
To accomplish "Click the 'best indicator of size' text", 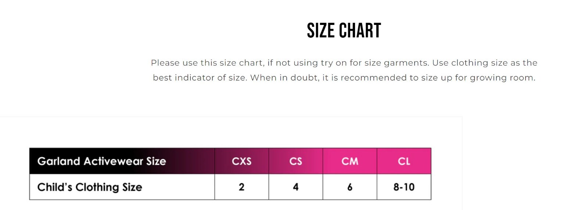I will point(199,78).
